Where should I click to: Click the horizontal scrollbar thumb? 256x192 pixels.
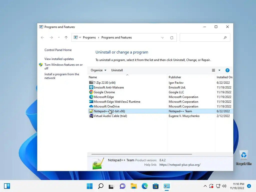(142, 154)
